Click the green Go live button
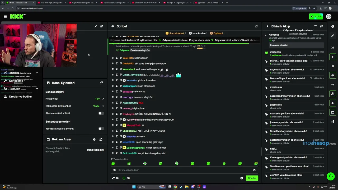Screen dimensions: 338x190 [x=316, y=17]
